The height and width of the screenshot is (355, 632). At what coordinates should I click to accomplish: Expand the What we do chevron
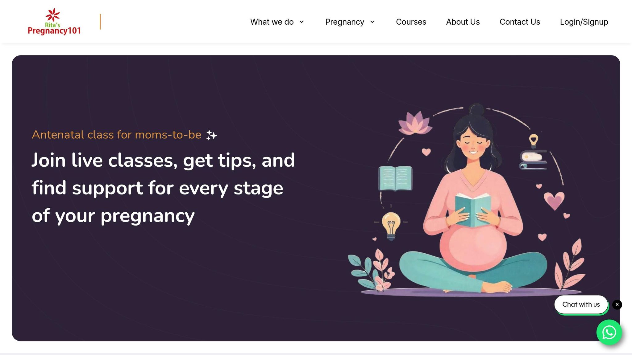pyautogui.click(x=302, y=22)
